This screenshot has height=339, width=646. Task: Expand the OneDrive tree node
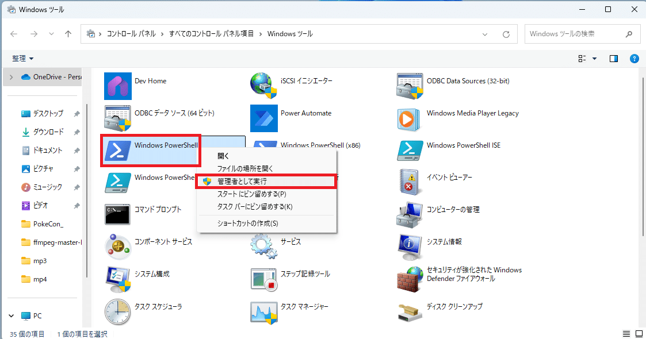pyautogui.click(x=11, y=77)
